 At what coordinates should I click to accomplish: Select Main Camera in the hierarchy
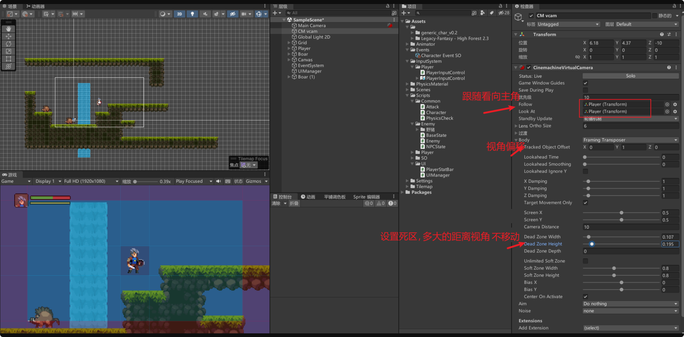pos(312,26)
